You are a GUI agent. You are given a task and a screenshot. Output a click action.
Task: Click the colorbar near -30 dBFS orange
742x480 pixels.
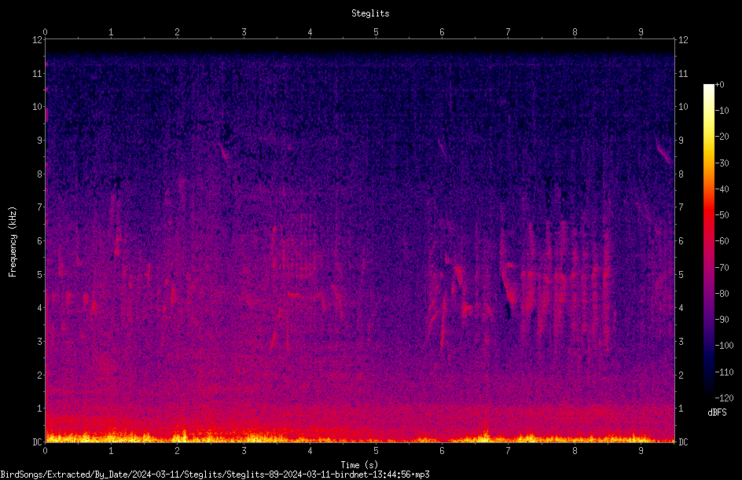[708, 163]
